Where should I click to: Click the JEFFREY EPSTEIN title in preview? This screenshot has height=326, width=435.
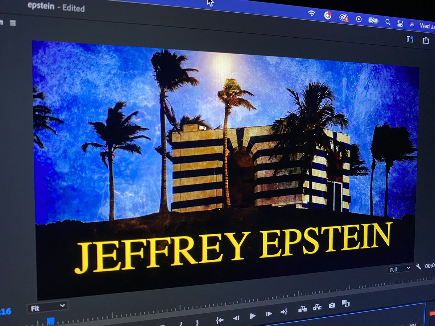(233, 247)
